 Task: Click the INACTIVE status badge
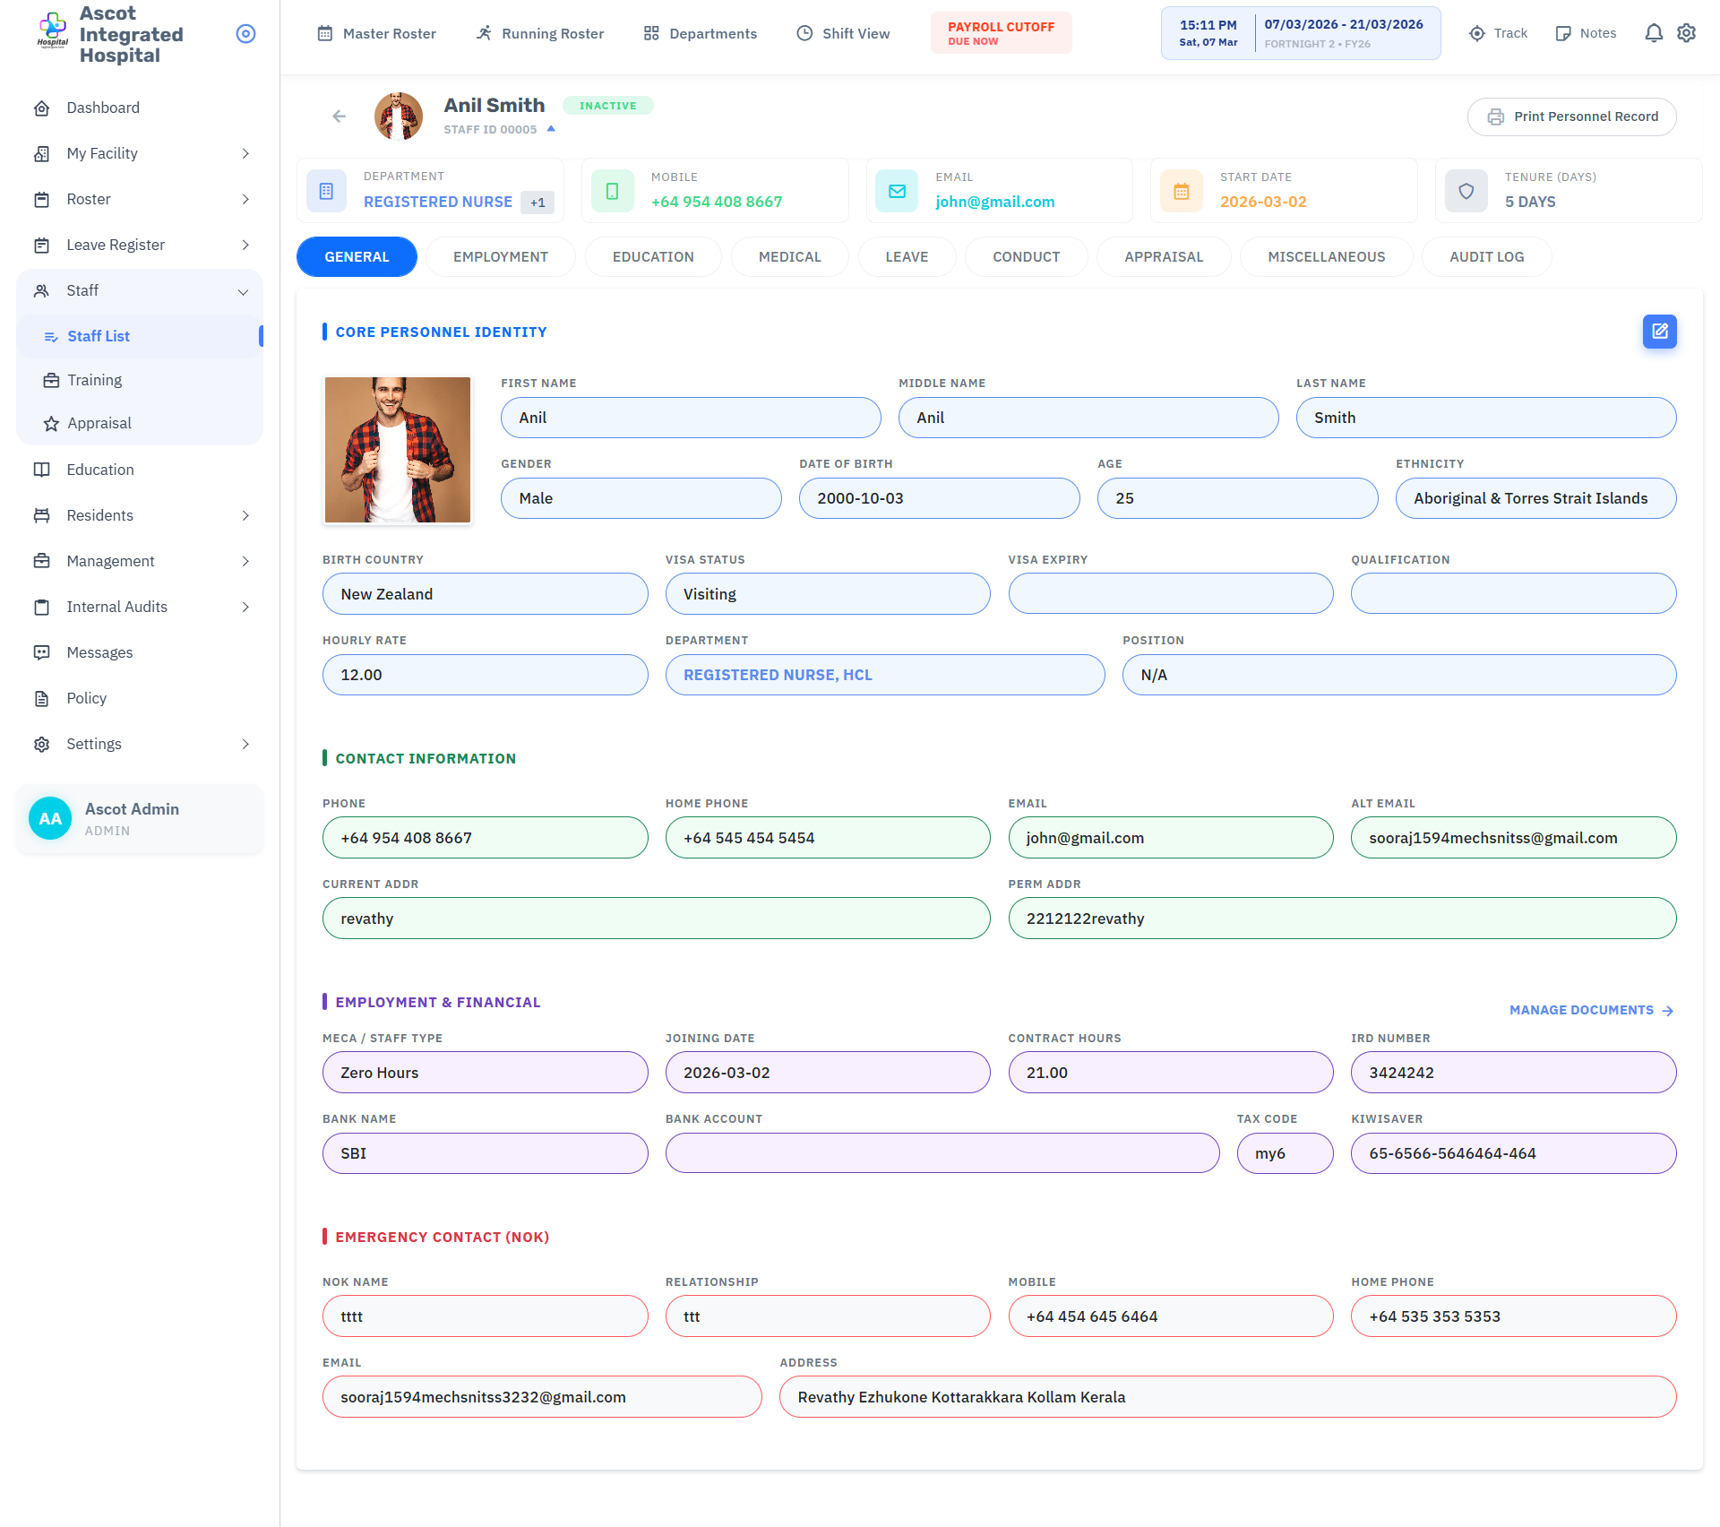pos(607,106)
